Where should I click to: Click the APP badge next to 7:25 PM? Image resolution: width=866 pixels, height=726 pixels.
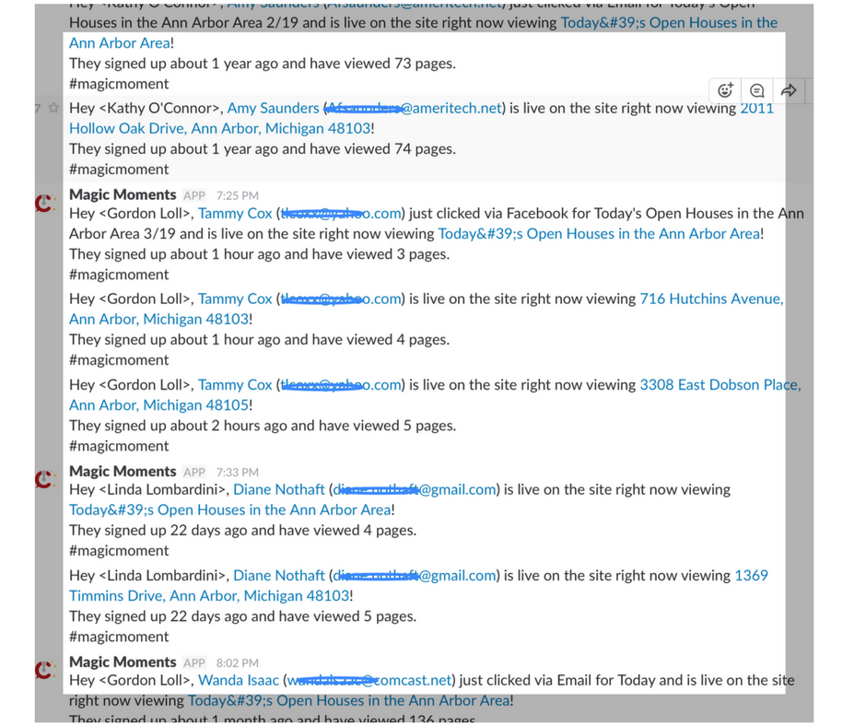(194, 195)
